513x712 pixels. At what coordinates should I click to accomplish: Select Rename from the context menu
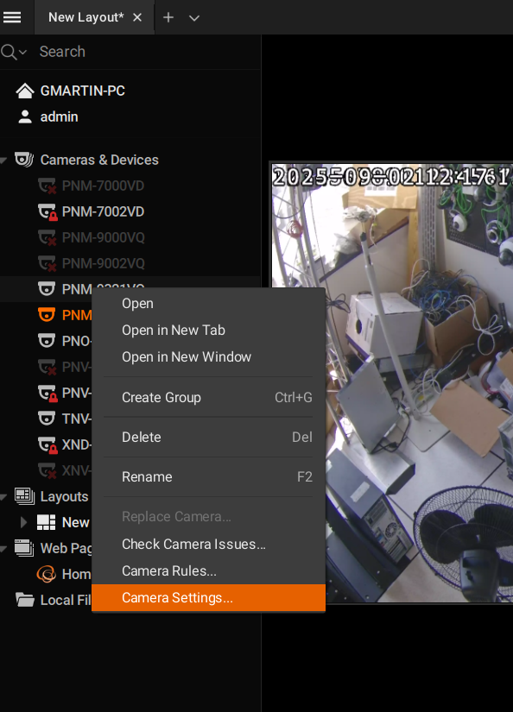[208, 476]
